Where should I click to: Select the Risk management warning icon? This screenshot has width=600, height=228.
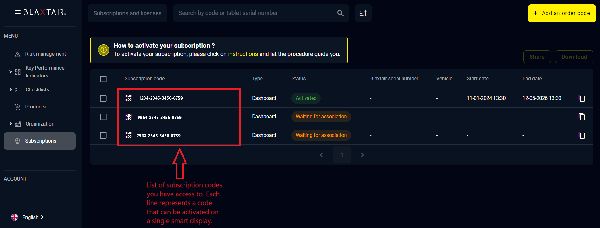point(17,54)
